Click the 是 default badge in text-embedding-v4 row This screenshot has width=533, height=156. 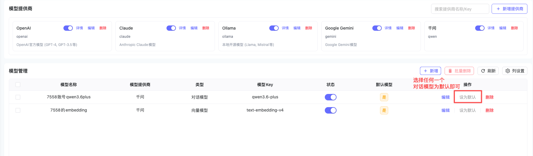click(x=384, y=110)
